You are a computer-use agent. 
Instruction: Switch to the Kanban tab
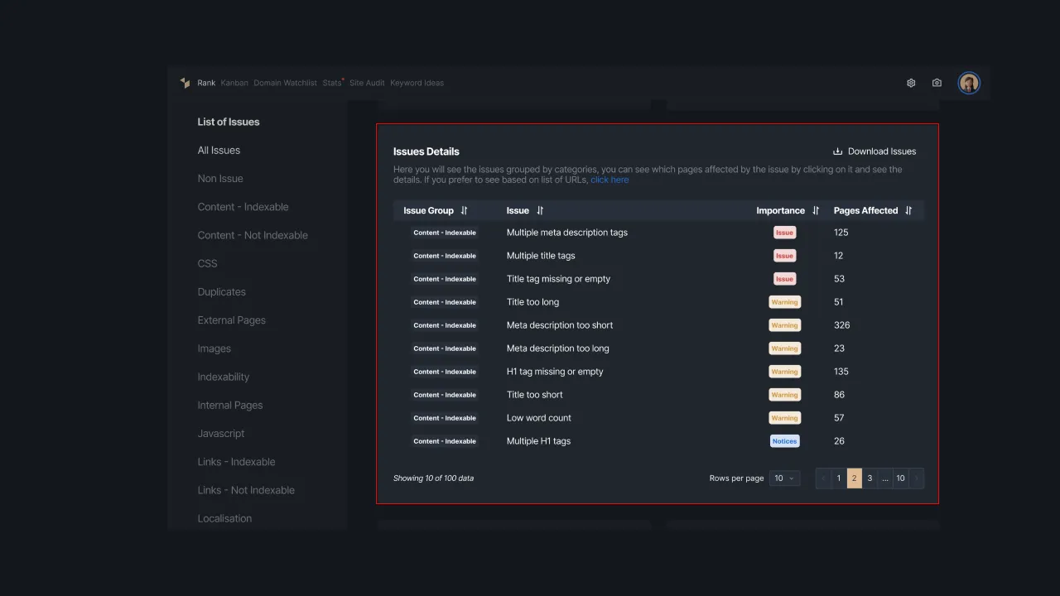234,83
